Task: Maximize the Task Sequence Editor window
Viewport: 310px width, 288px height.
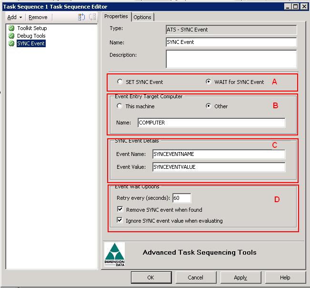Action: point(296,7)
